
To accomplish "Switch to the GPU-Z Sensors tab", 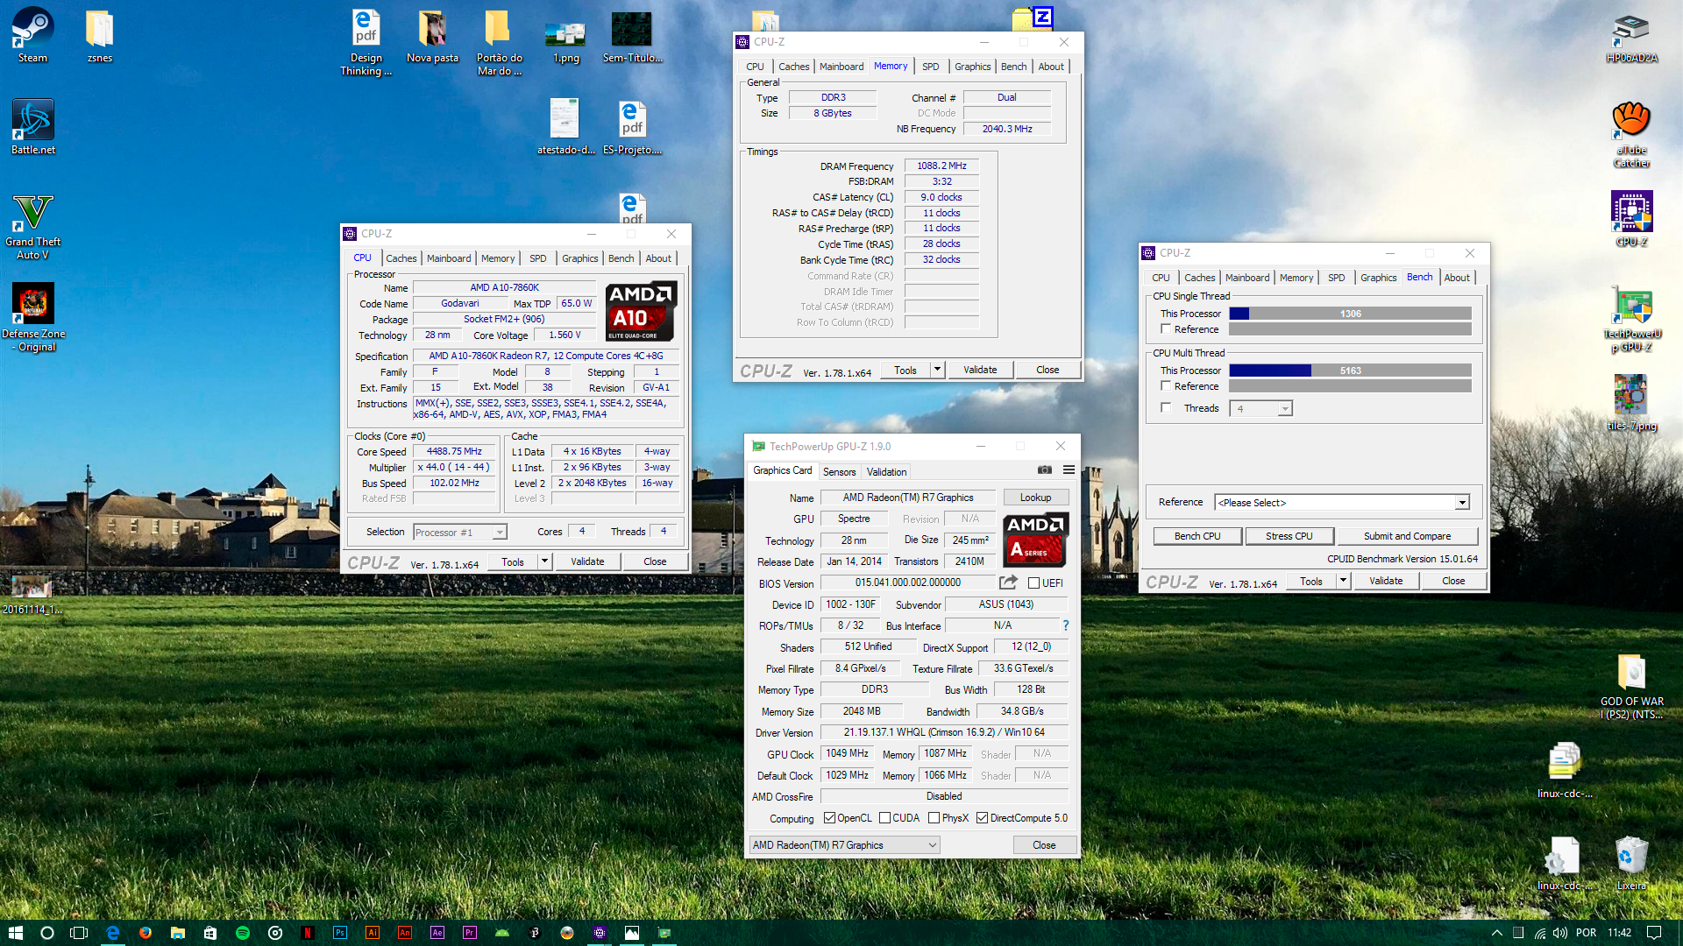I will coord(839,472).
